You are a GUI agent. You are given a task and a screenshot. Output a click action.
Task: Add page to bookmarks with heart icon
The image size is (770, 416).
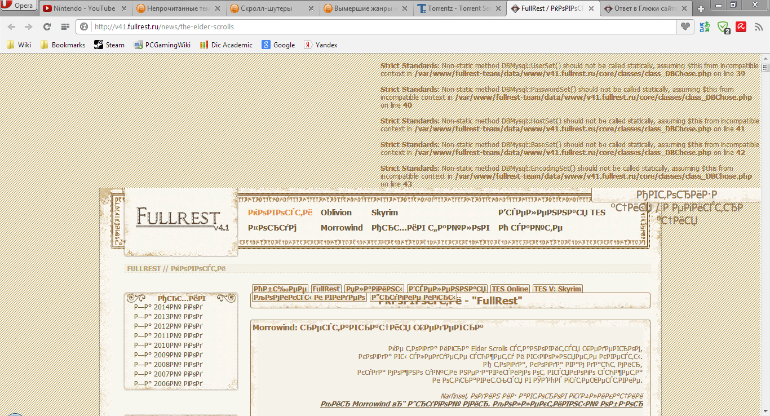pyautogui.click(x=684, y=26)
